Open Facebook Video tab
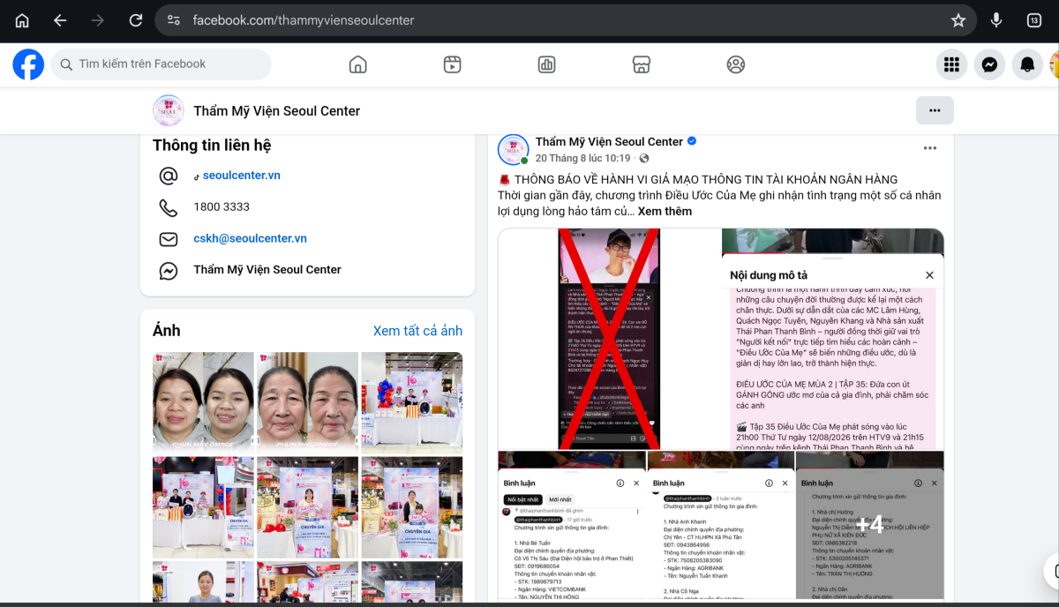 pos(452,64)
